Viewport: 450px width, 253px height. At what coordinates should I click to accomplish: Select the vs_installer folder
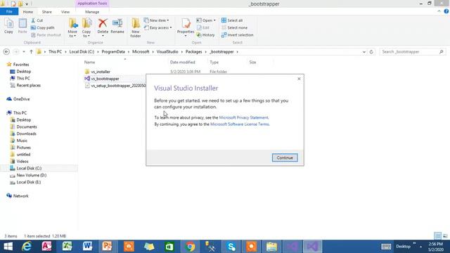[101, 72]
